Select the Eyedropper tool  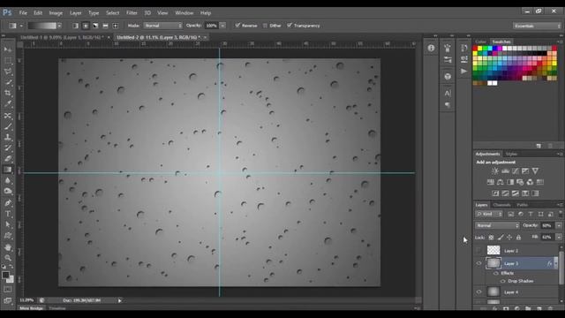(x=8, y=104)
